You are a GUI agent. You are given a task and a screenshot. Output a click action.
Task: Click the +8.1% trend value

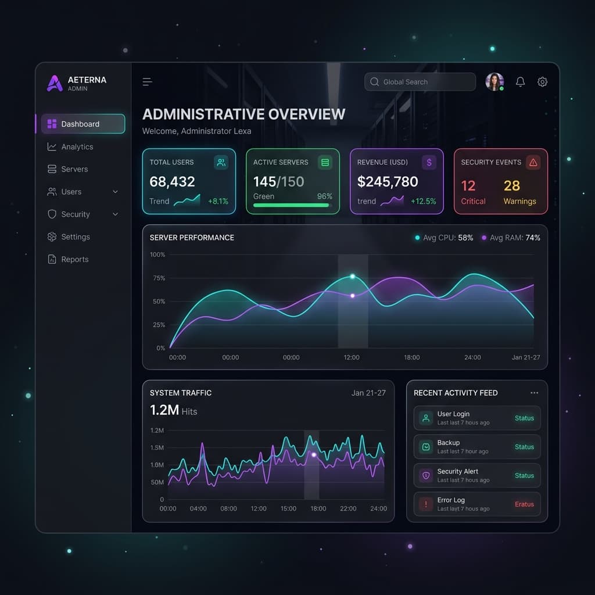coord(218,201)
